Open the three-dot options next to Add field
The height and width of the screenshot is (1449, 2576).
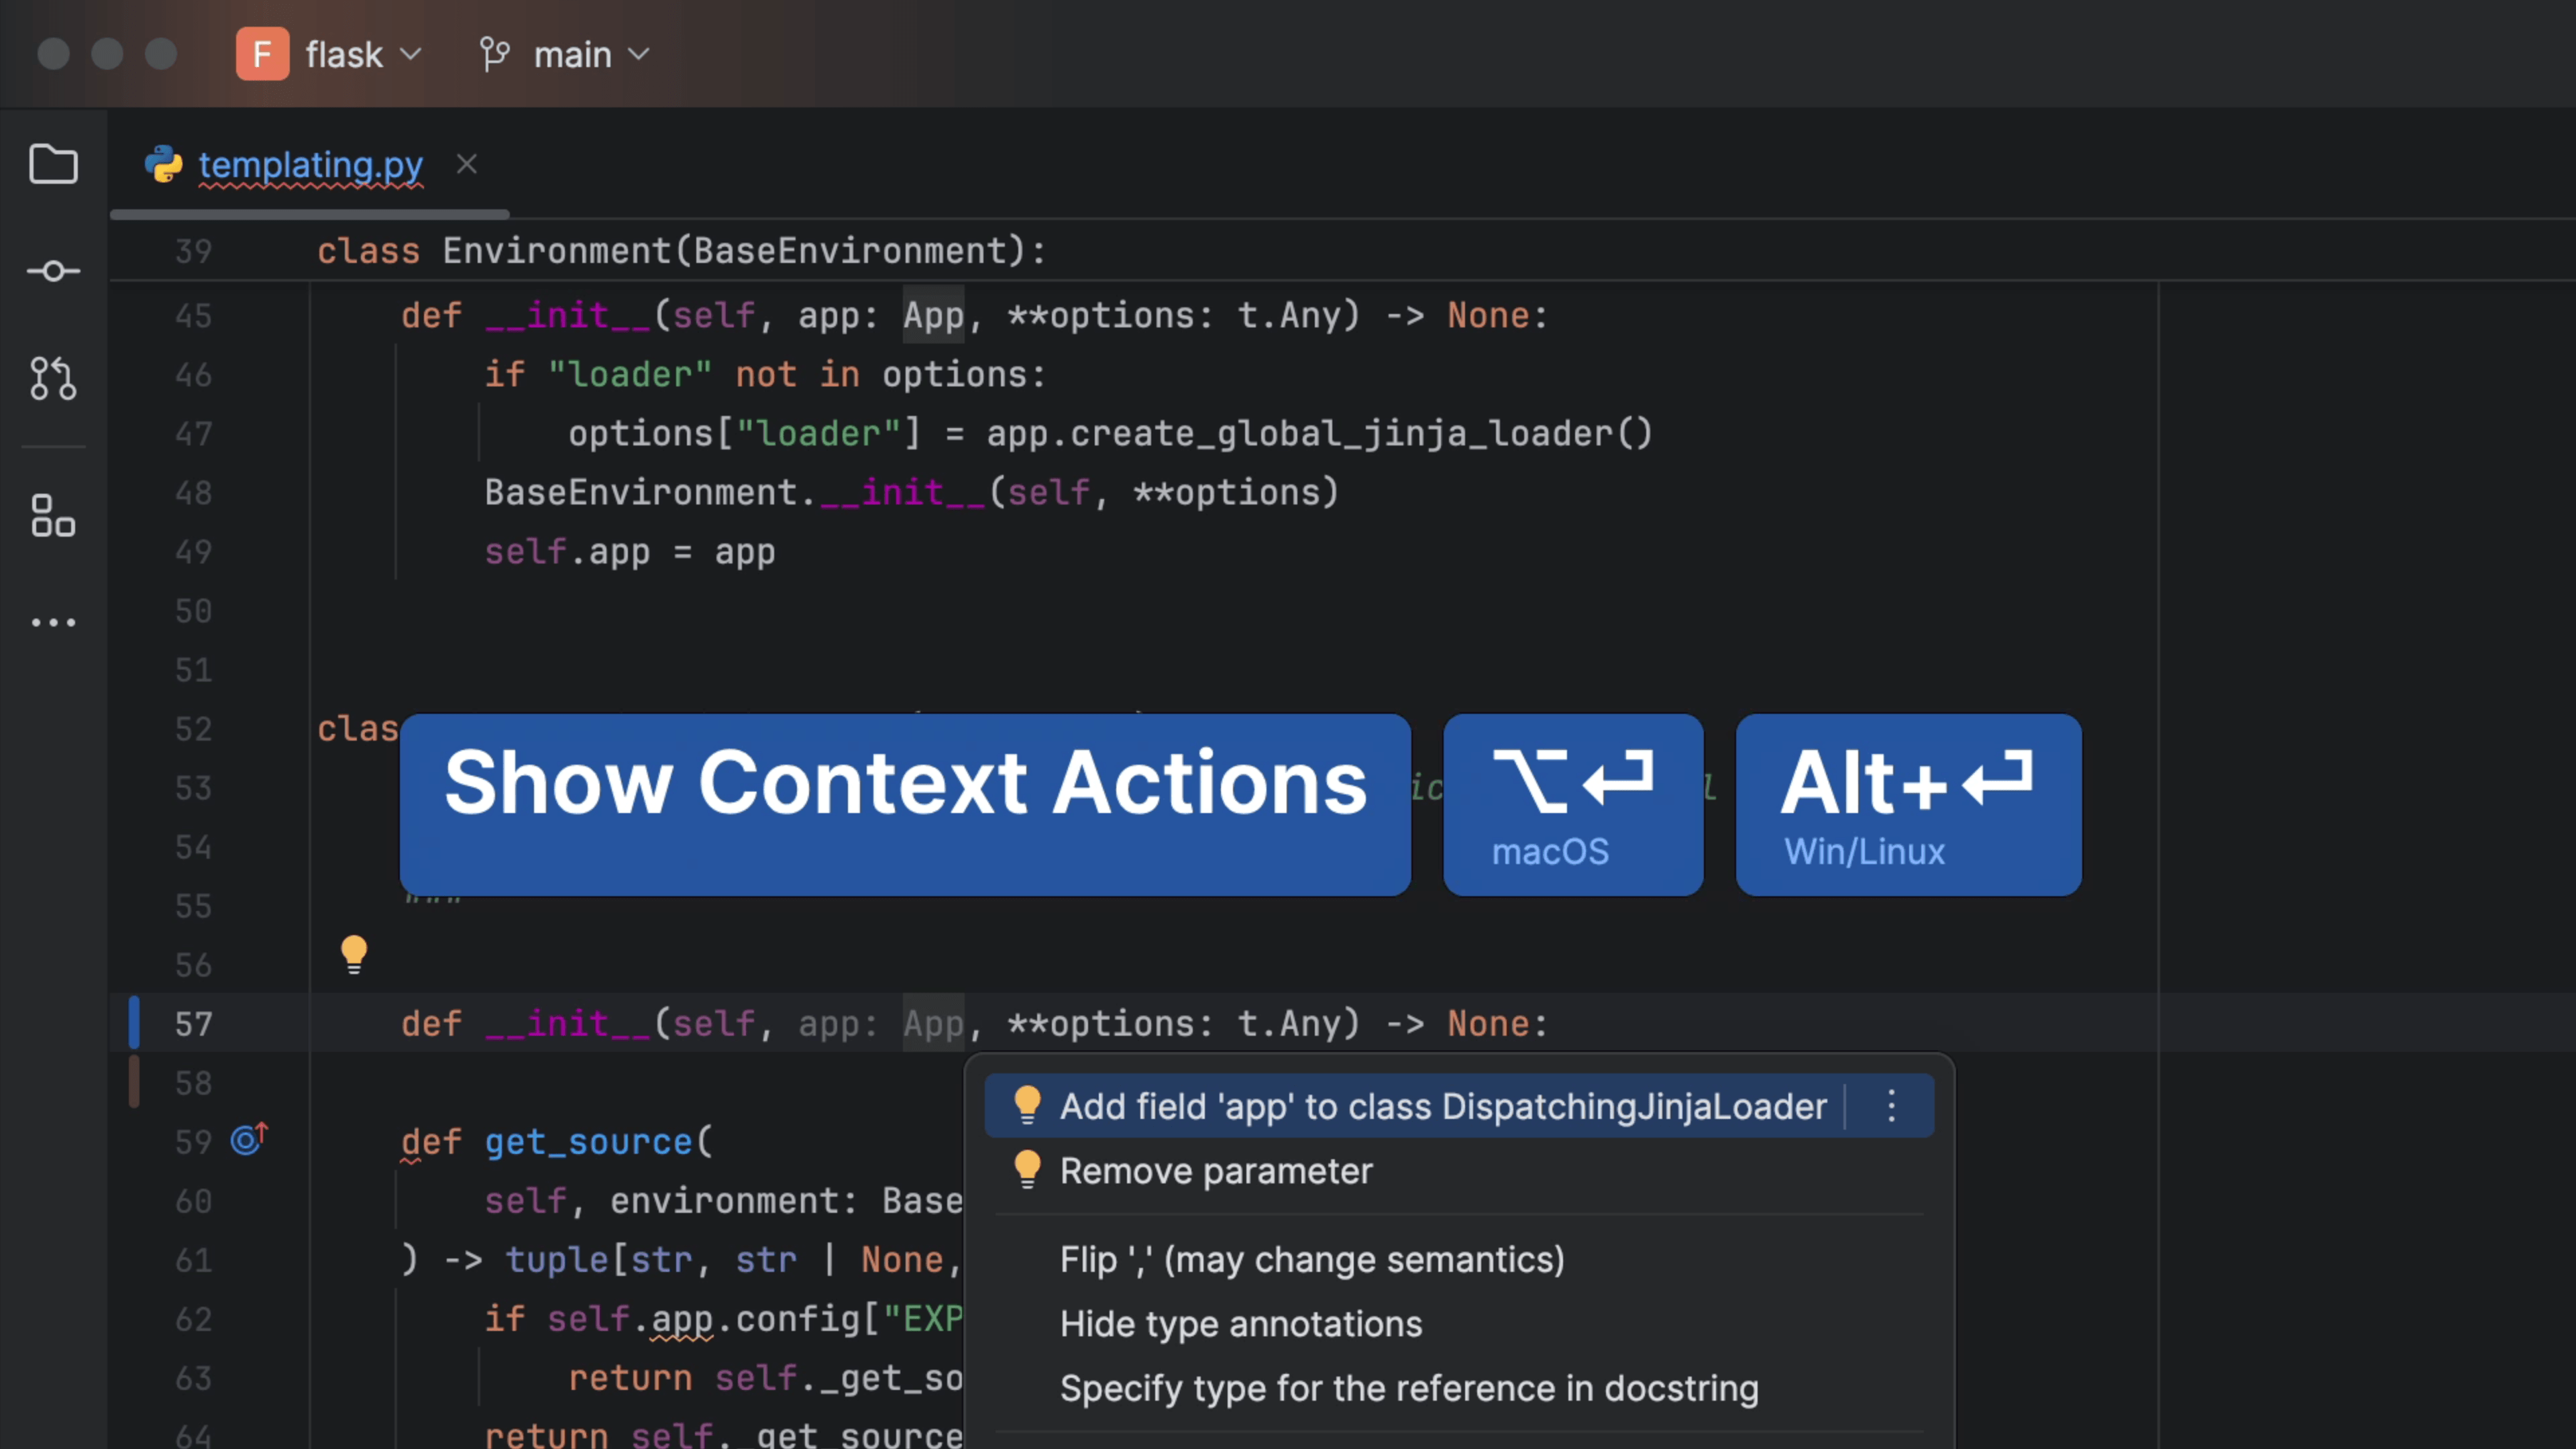click(1890, 1106)
